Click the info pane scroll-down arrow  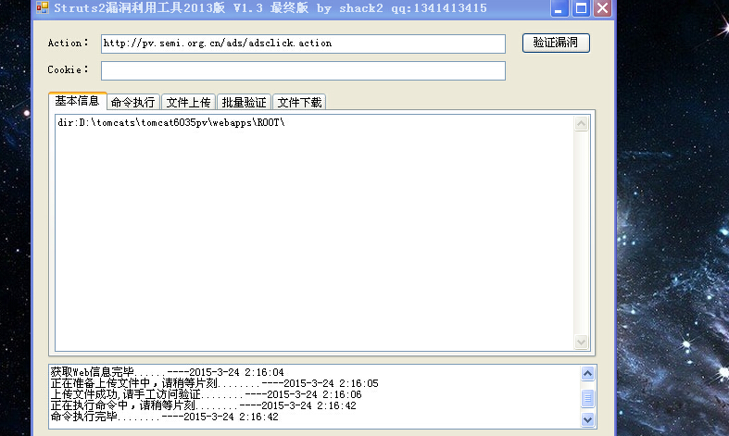581,343
